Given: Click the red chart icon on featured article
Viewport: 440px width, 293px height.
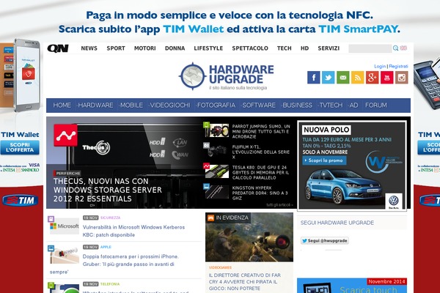Looking at the screenshot, I should point(65,135).
